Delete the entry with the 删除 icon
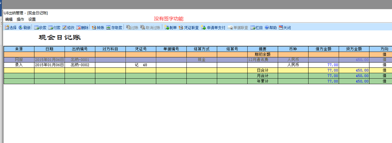 pos(82,27)
